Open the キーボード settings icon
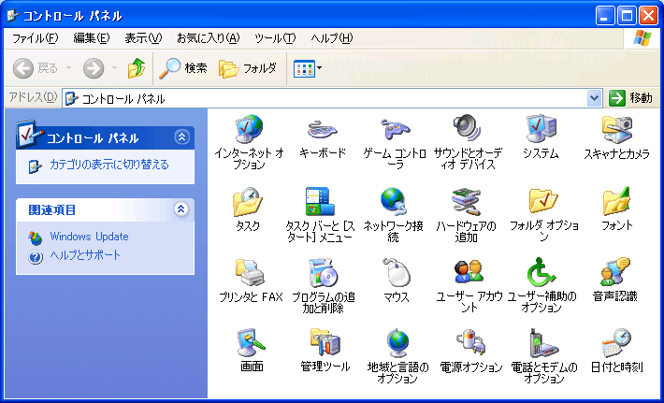Screen dimensions: 664x403 323,129
